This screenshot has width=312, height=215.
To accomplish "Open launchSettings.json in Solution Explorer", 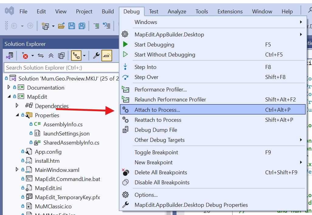I will click(x=66, y=134).
